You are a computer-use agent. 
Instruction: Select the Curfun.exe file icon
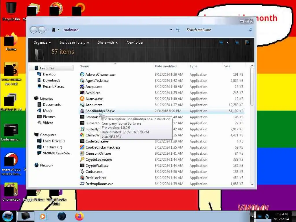coord(82,171)
